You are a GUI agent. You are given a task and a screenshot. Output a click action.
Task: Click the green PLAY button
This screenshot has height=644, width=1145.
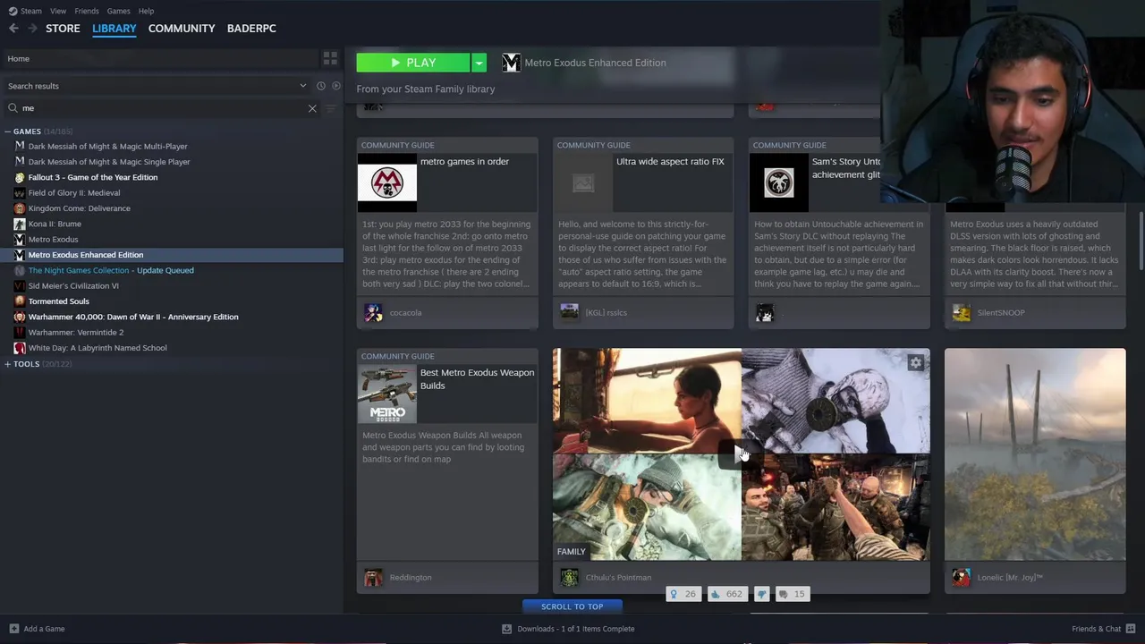[x=413, y=63]
